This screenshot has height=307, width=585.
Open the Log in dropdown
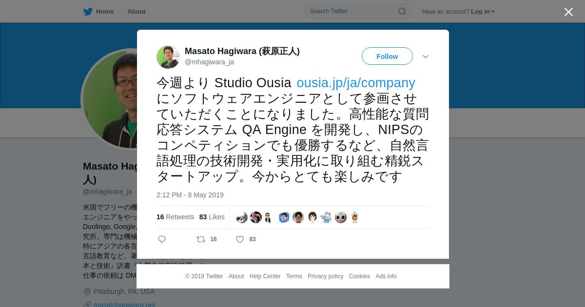coord(483,12)
